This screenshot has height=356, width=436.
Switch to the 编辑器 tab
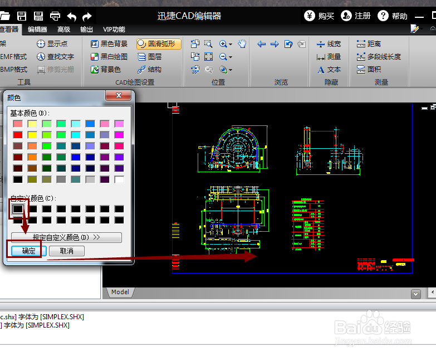(x=37, y=30)
